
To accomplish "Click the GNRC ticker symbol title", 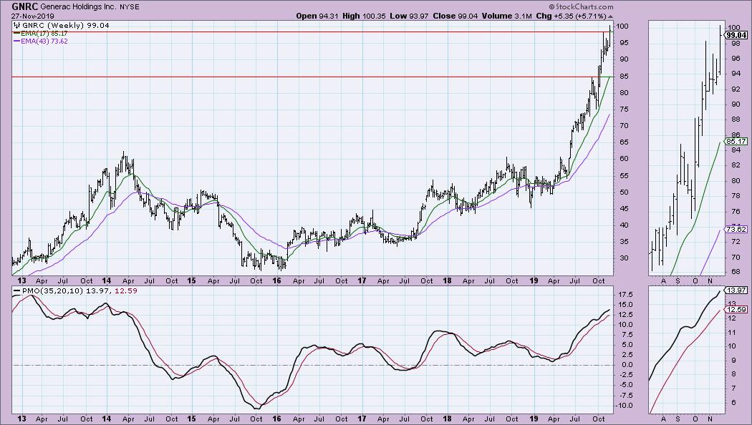I will [25, 6].
